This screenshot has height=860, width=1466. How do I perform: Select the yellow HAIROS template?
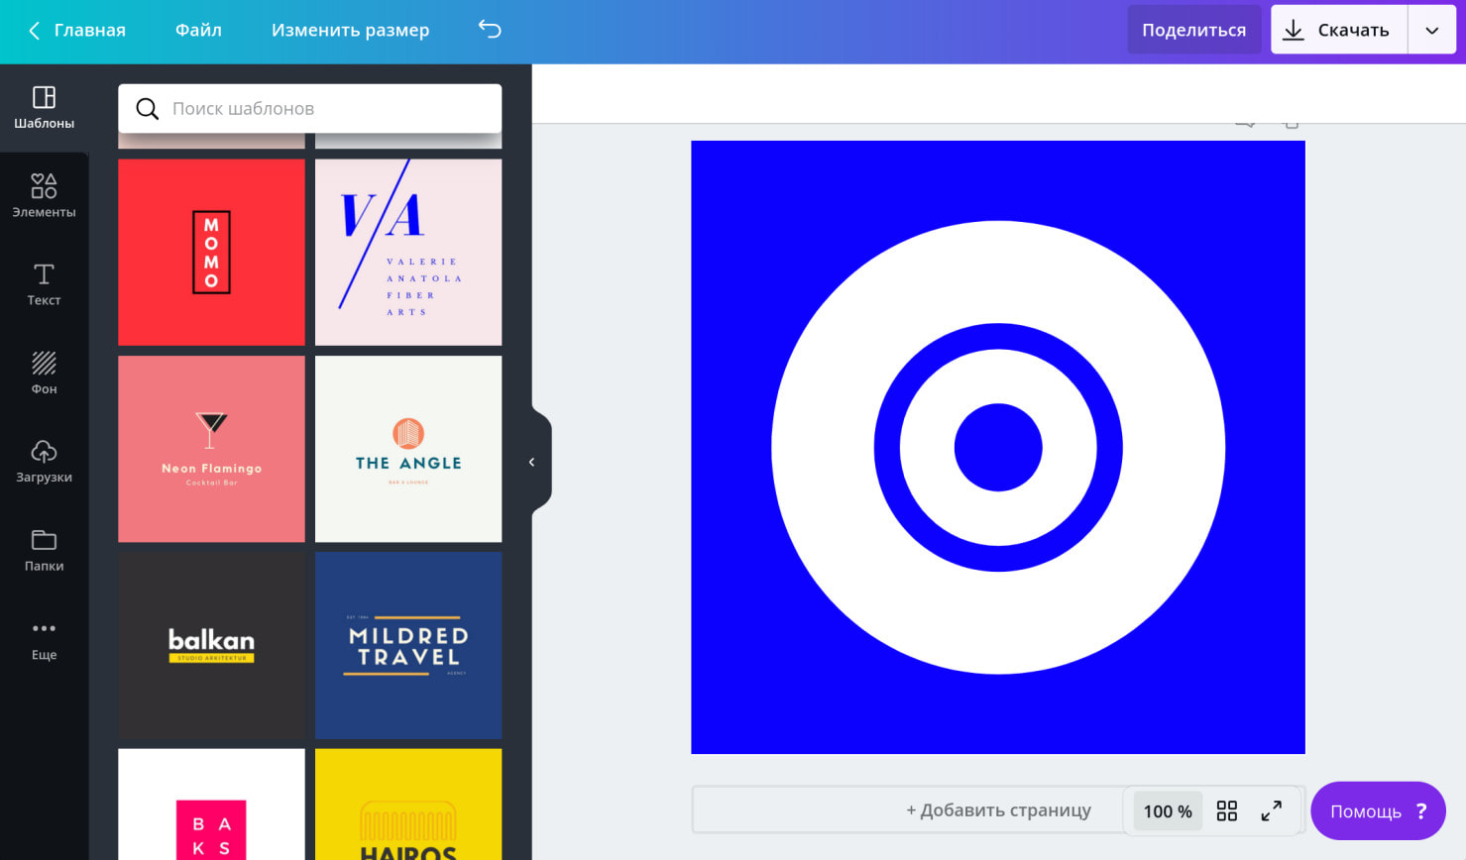point(408,805)
